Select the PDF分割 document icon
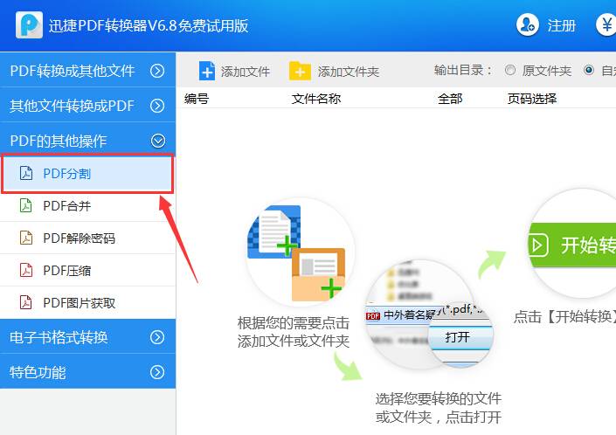Viewport: 616px width, 435px height. coord(26,173)
